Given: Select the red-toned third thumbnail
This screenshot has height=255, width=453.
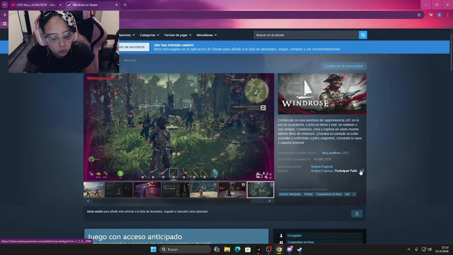Looking at the screenshot, I should [147, 190].
